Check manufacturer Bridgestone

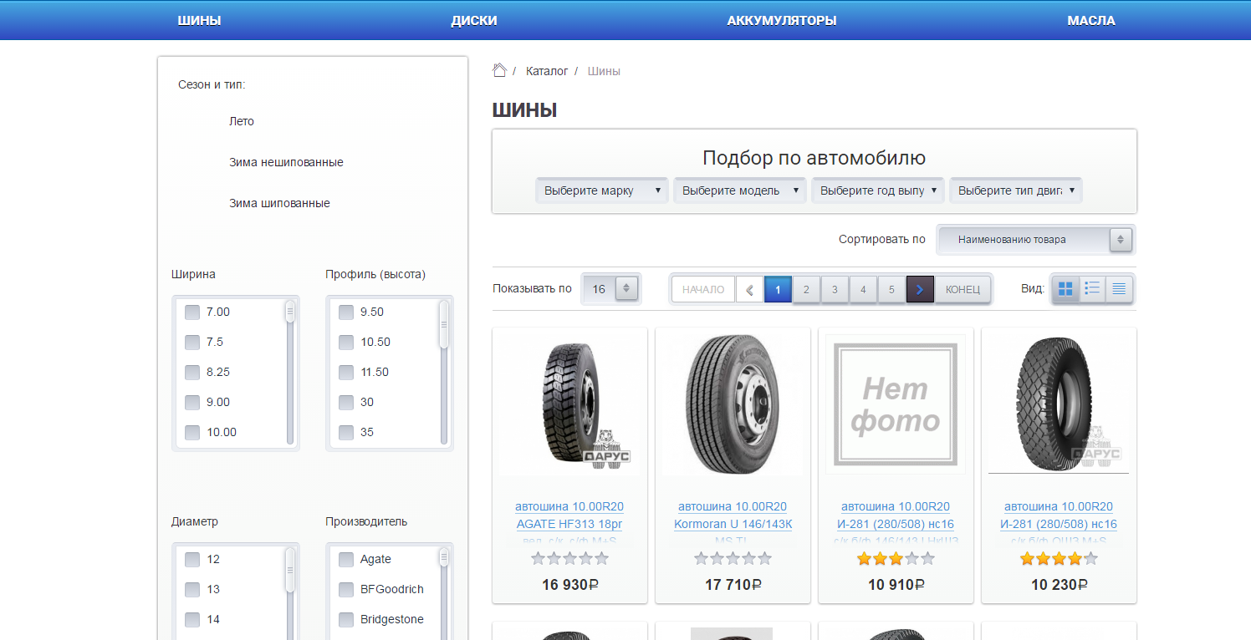coord(346,619)
